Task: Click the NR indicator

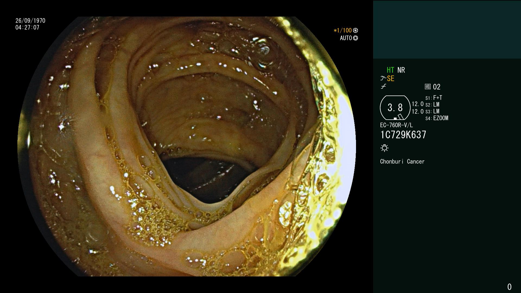Action: [x=401, y=70]
